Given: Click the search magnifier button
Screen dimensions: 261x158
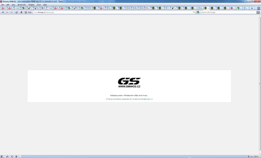Looking at the screenshot, I should click(x=258, y=12).
